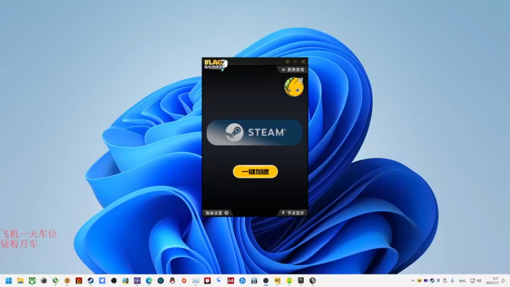
Task: Open the red-orange ring taskbar app
Action: pos(184,281)
